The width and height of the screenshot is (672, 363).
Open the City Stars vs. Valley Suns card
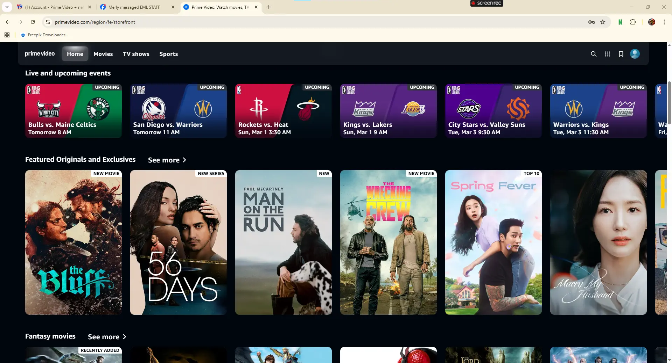493,111
